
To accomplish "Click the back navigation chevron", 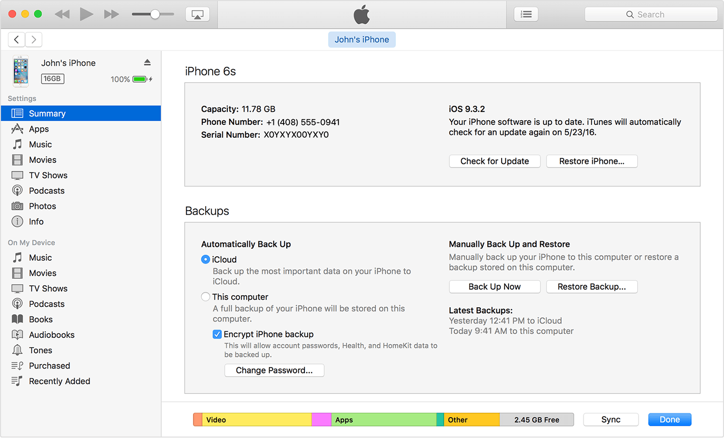I will 16,39.
